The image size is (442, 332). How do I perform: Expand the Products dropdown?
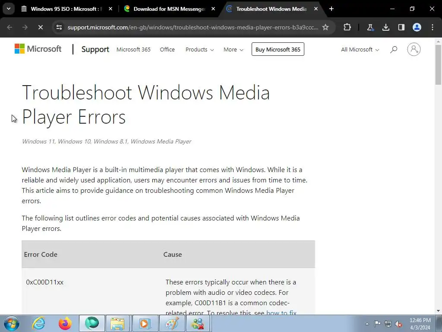click(x=199, y=49)
